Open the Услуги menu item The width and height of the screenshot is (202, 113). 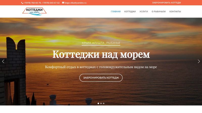tap(144, 11)
